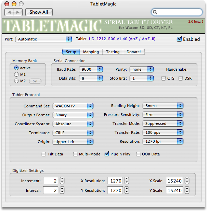Image resolution: width=207 pixels, height=211 pixels.
Task: Click the Interval value field
Action: [x=51, y=190]
